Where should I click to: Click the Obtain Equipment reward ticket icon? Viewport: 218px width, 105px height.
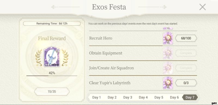pos(168,53)
